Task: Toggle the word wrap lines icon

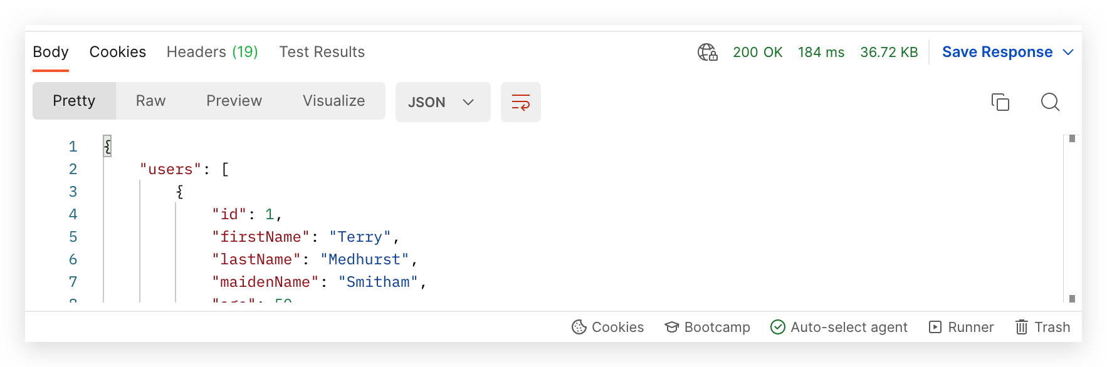Action: coord(520,102)
